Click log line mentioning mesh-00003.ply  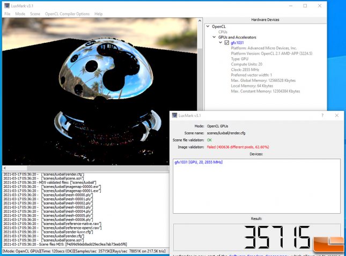[x=48, y=207]
